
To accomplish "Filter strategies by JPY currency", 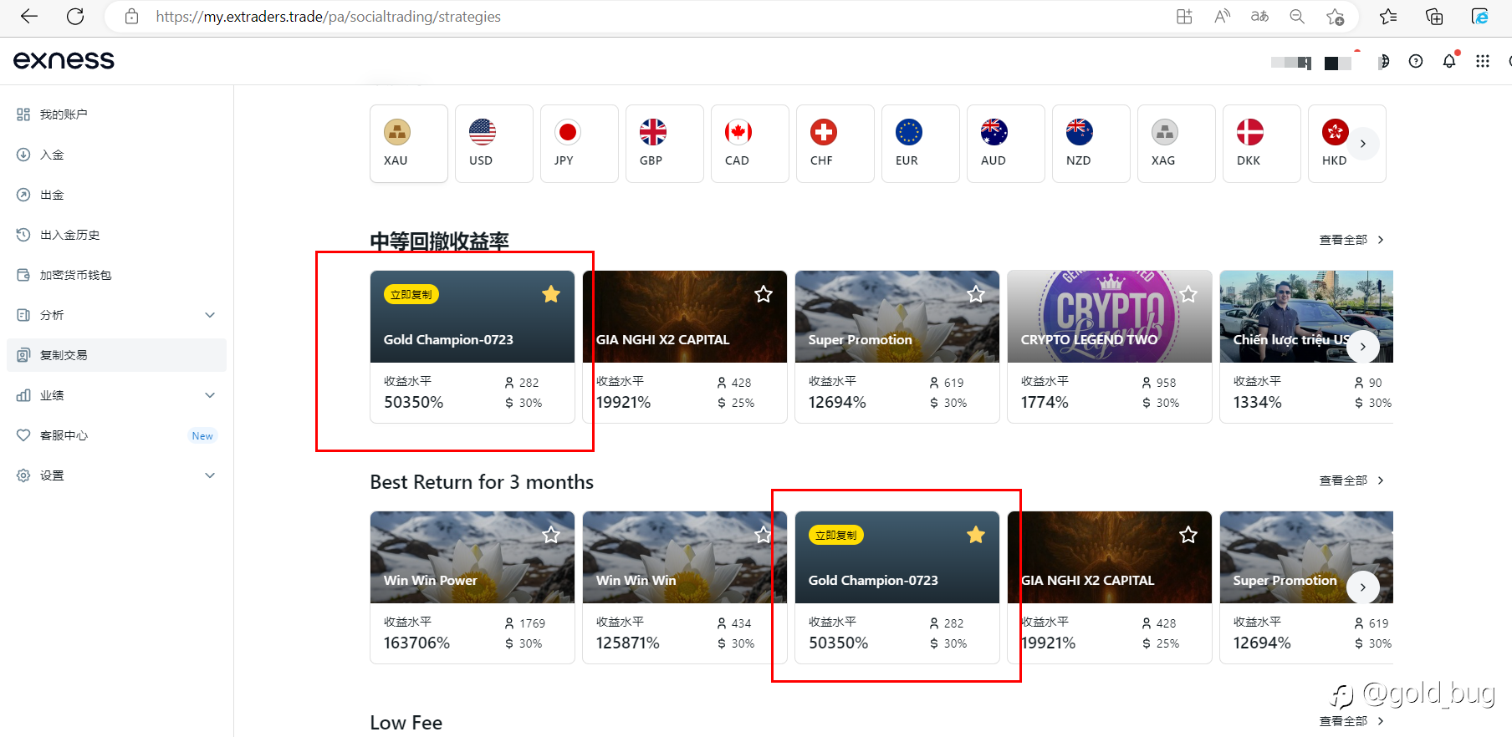I will (x=580, y=144).
